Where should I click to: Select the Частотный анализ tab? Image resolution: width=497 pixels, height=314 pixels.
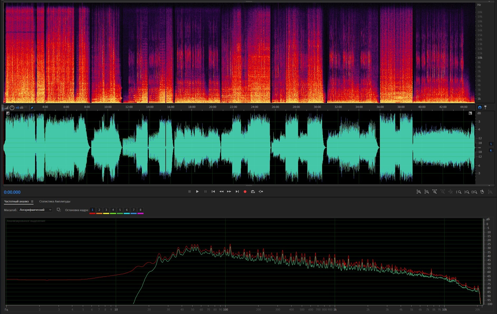pos(16,202)
